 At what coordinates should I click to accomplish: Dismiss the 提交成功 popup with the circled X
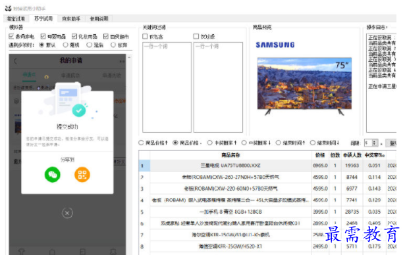[67, 213]
